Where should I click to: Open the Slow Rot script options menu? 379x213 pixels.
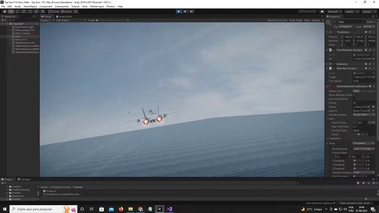click(374, 69)
